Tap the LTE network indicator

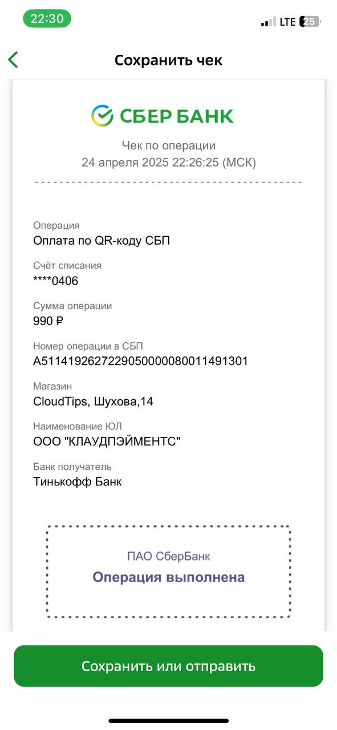(x=287, y=22)
